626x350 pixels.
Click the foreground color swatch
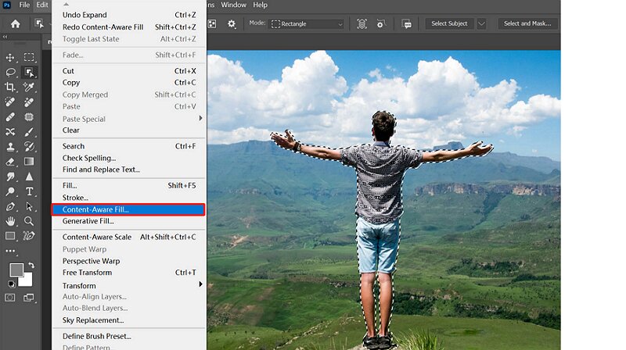pos(16,270)
